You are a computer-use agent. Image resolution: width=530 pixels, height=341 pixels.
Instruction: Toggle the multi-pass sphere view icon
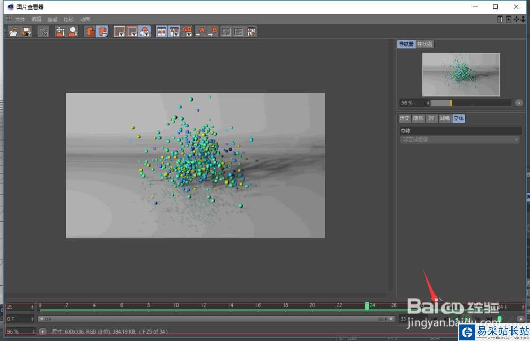[145, 32]
